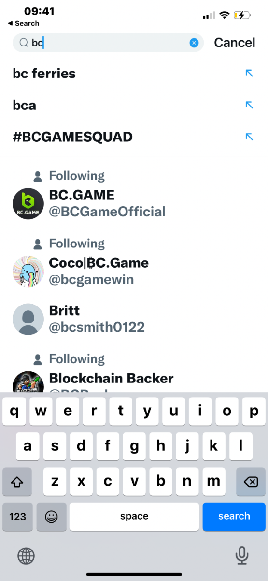Switch to the 123 numeric keyboard
This screenshot has width=268, height=581.
(17, 517)
